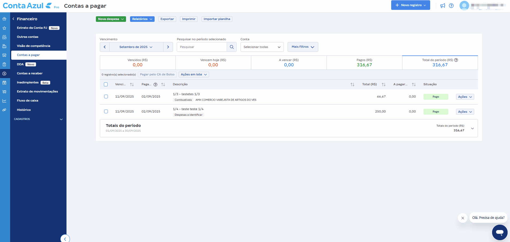
Task: Check the row for testetes 1/3
Action: coord(106,96)
